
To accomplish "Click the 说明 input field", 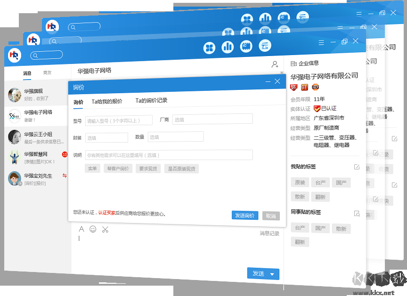I will pos(169,155).
